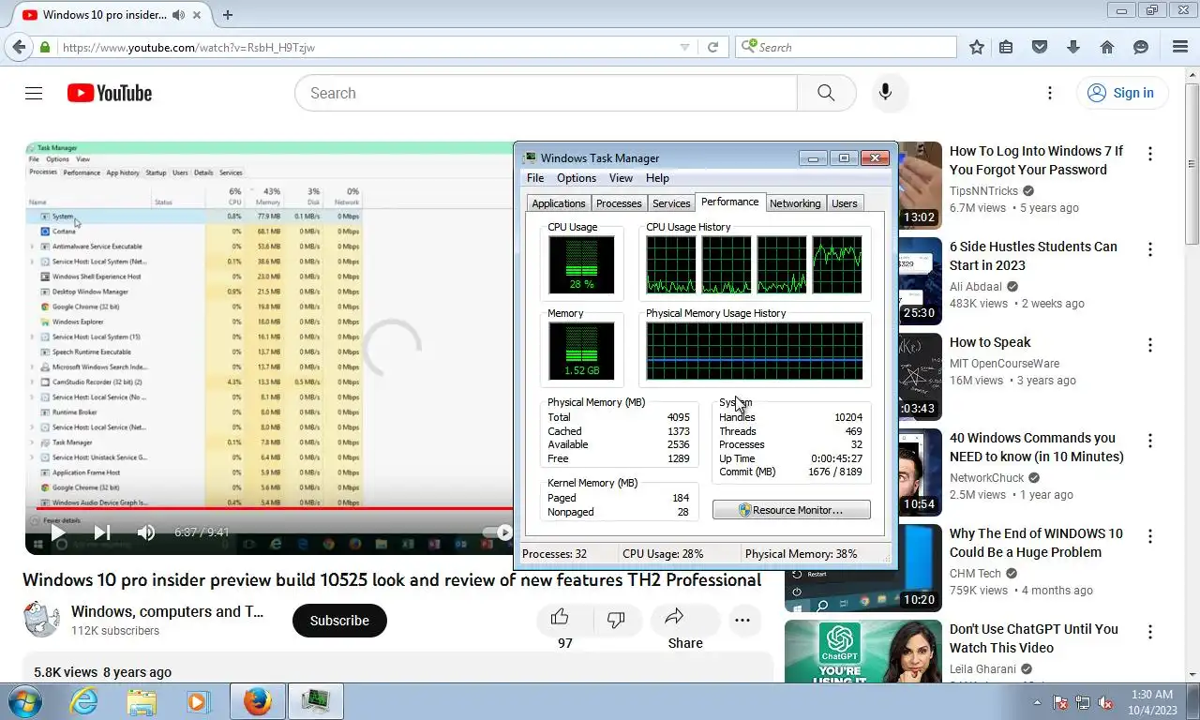Open options for 6 Side Hustles video
1200x720 pixels.
(x=1150, y=248)
